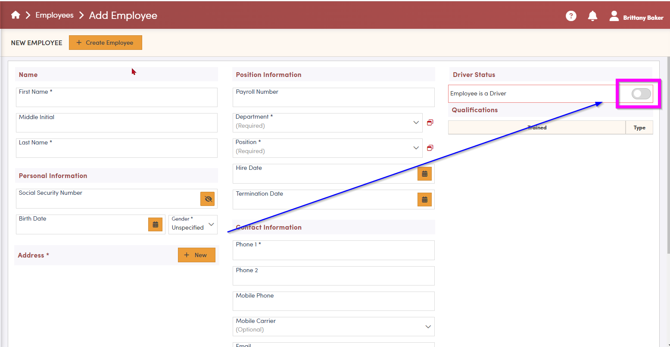Expand the Mobile Carrier dropdown
This screenshot has width=670, height=347.
point(428,327)
